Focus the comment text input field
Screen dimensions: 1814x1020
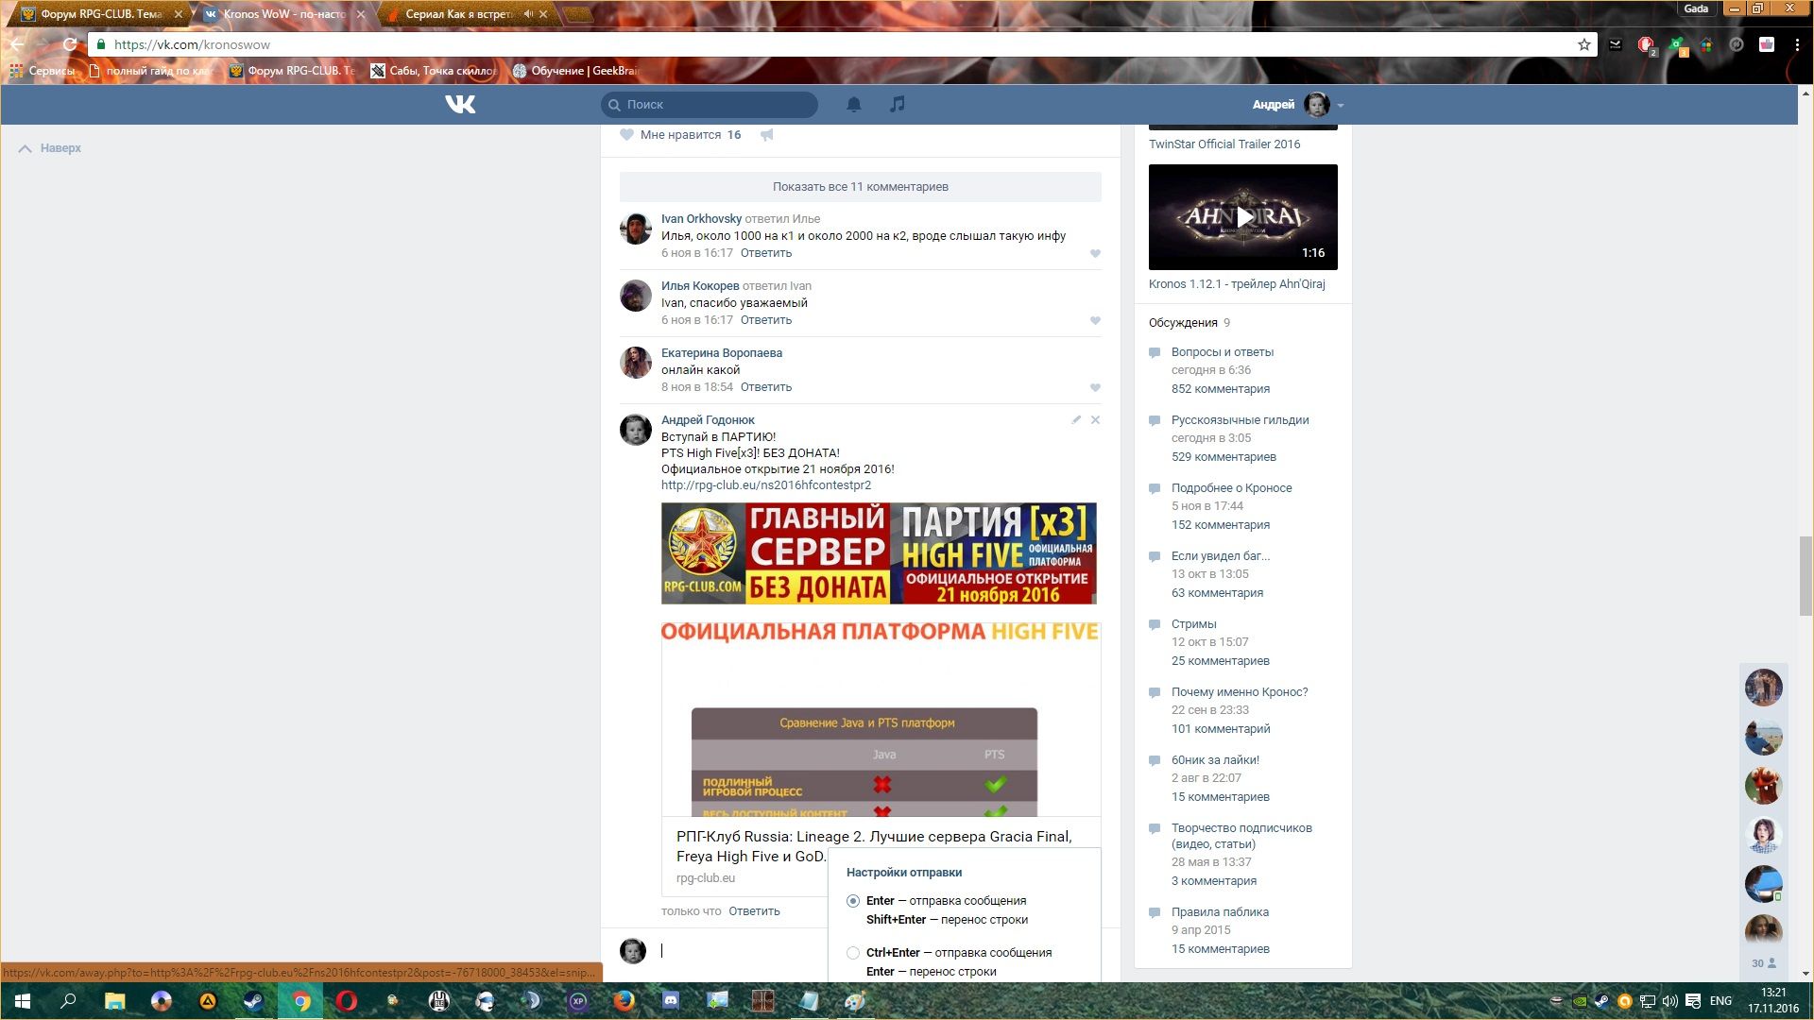(x=742, y=951)
